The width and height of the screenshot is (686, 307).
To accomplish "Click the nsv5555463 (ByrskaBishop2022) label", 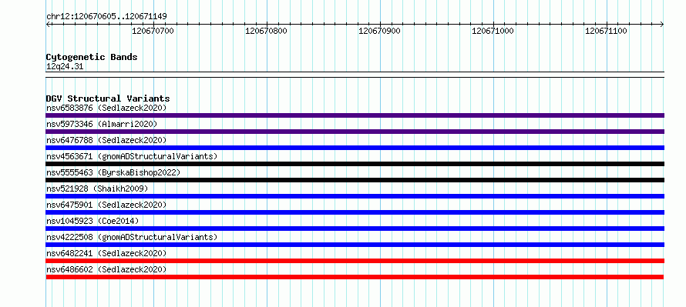I will point(113,172).
